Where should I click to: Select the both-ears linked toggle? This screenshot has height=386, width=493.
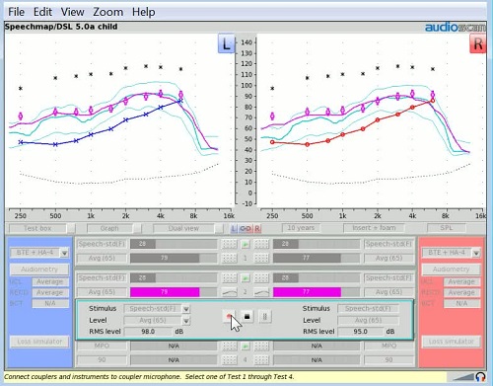246,228
